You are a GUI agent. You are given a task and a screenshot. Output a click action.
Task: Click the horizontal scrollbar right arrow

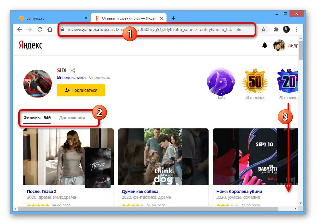295,209
